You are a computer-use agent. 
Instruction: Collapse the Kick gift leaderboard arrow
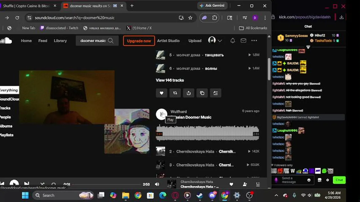(x=308, y=47)
